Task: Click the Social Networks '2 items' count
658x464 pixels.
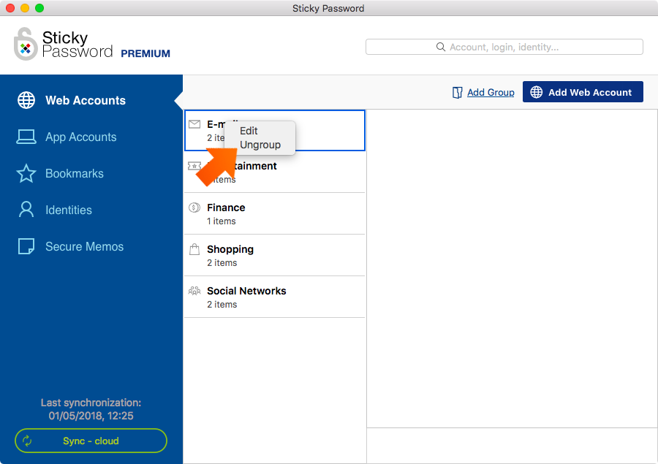Action: tap(222, 305)
